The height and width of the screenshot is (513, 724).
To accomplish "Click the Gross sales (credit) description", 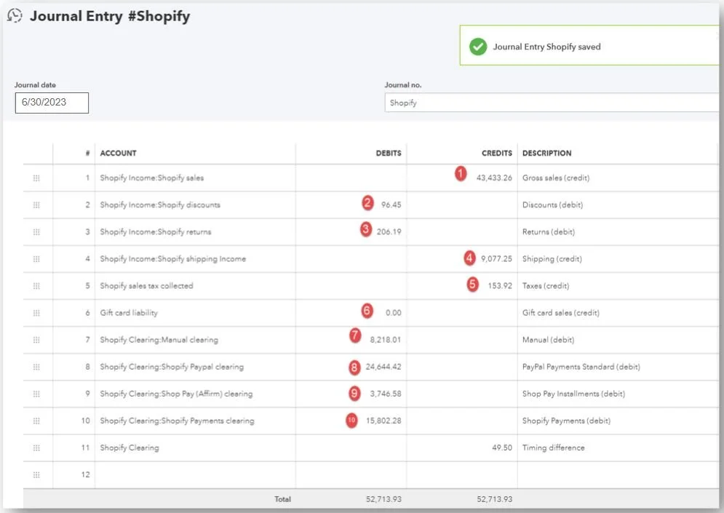I will [x=556, y=178].
